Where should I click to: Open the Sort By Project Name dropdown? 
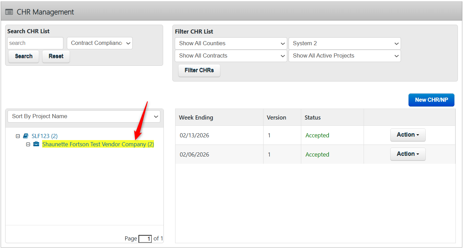84,116
